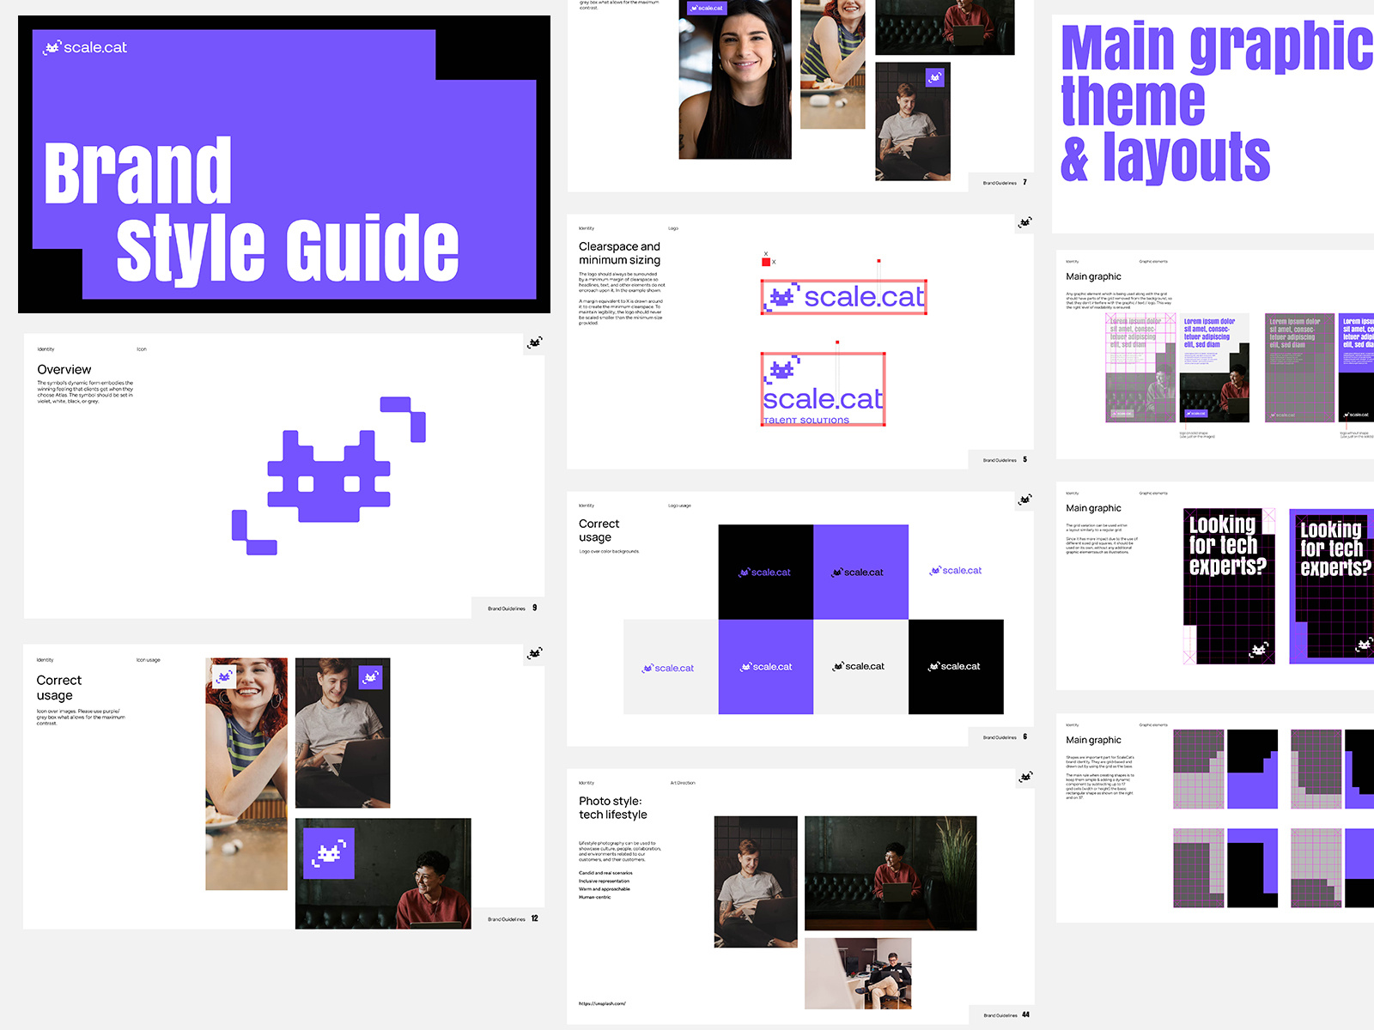Open the wide couch photo on Photo style slide
The height and width of the screenshot is (1030, 1374).
(891, 873)
